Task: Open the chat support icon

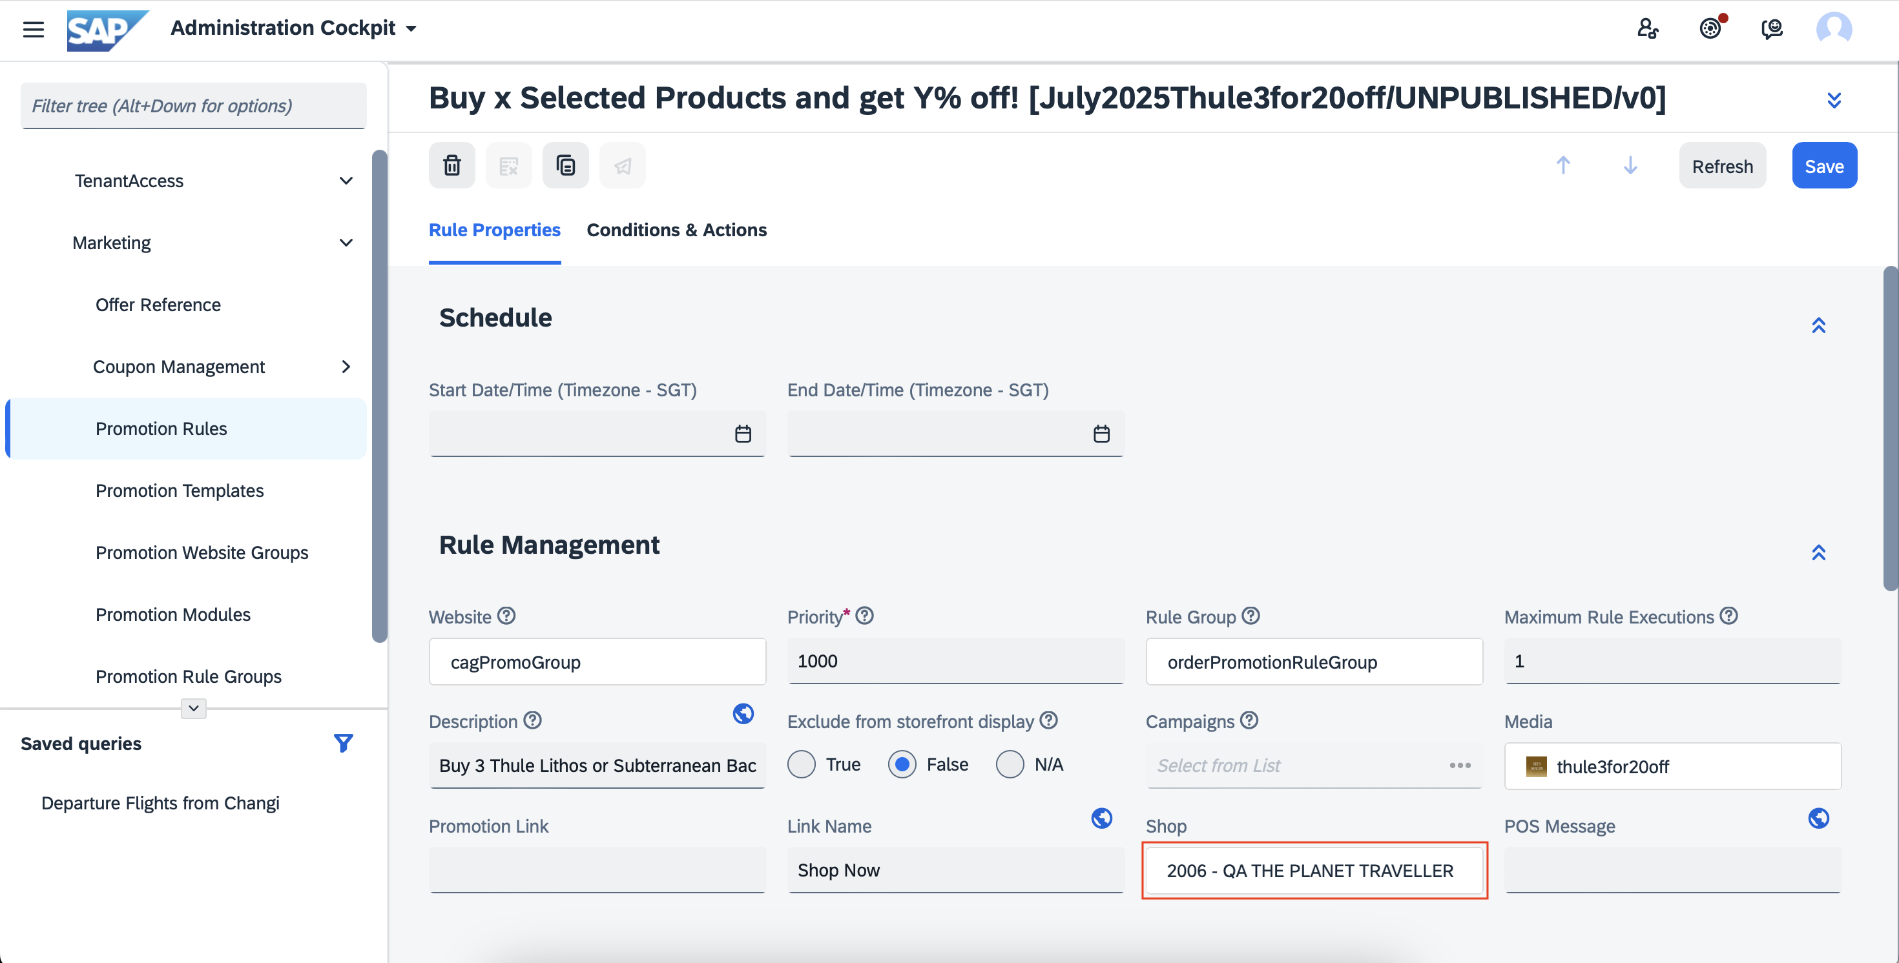Action: point(1772,29)
